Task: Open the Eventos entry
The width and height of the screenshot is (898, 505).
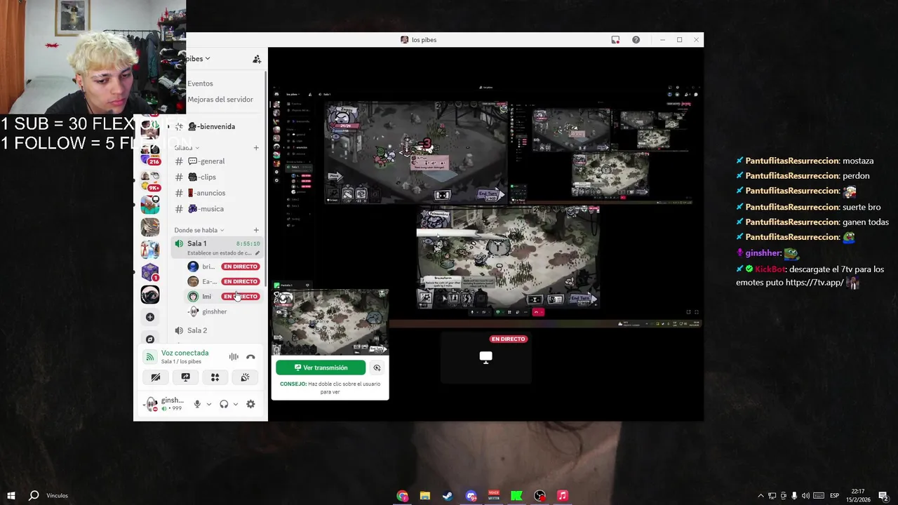Action: pos(200,83)
